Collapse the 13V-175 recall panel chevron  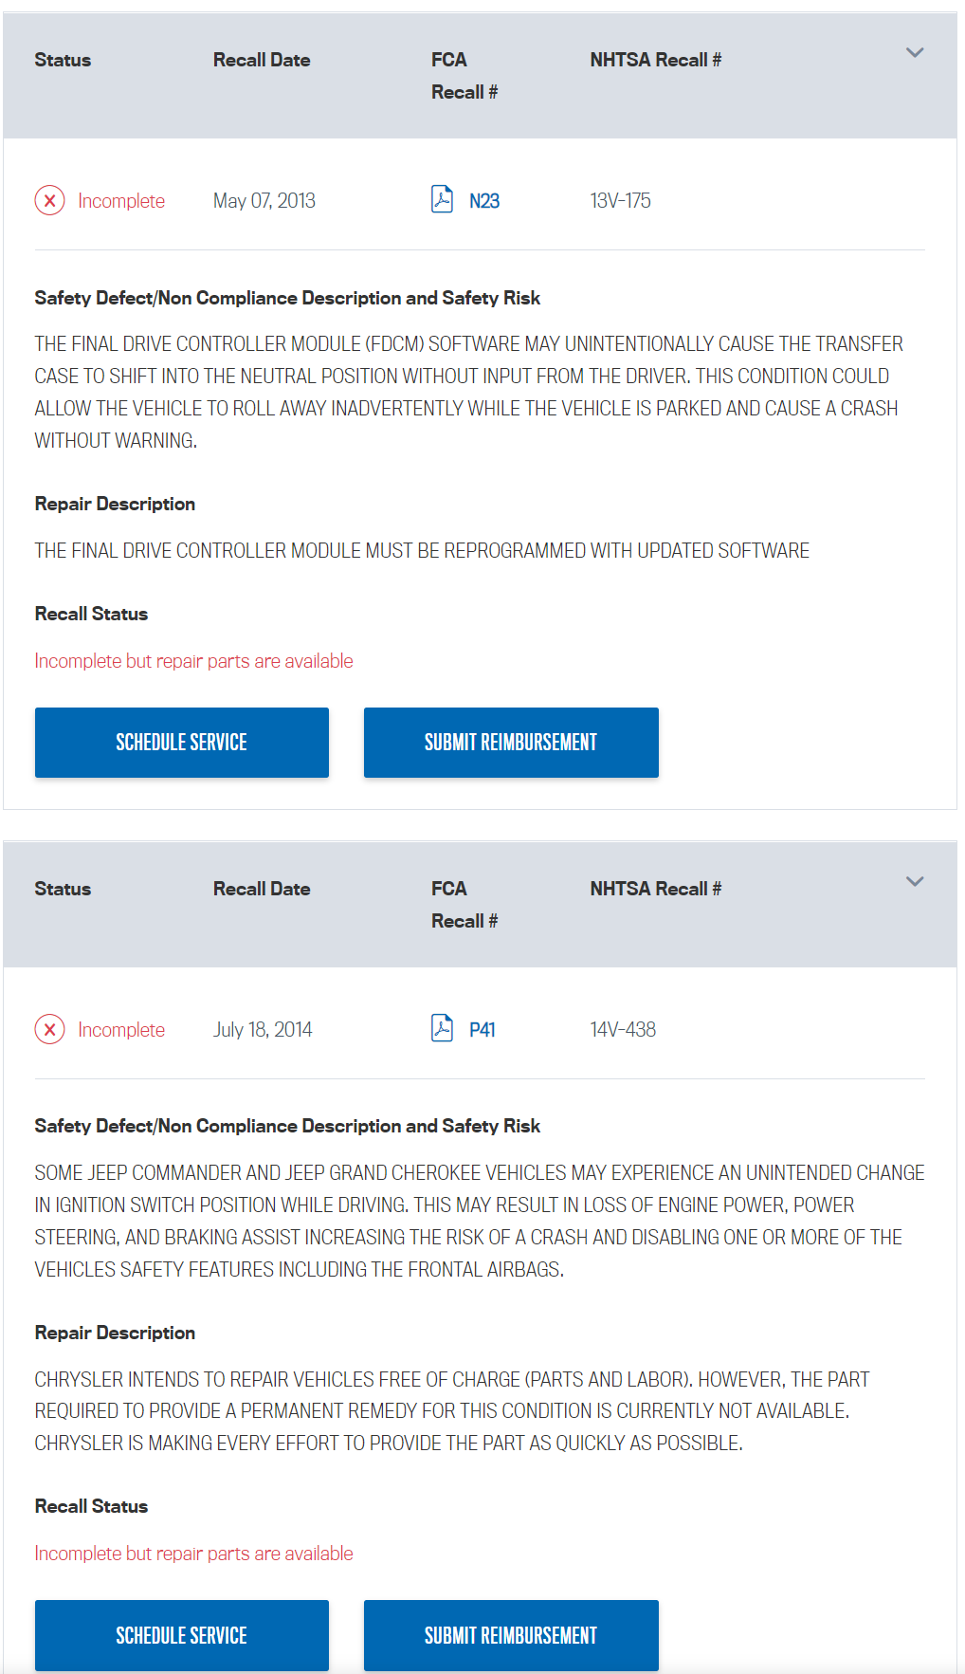pos(915,52)
